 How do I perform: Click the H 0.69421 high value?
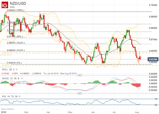pyautogui.click(x=25, y=73)
